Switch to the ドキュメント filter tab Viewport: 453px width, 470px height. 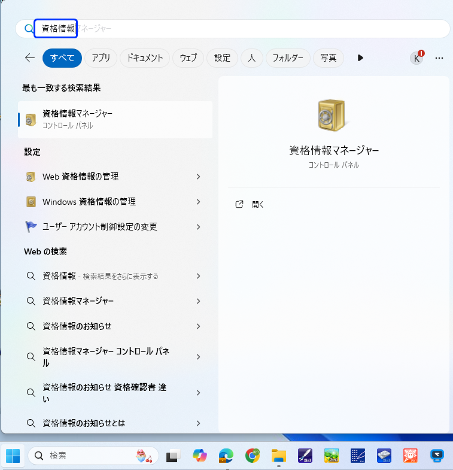144,58
